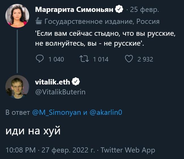Image resolution: width=184 pixels, height=159 pixels.
Task: Click the 2 932 likes count
Action: click(145, 59)
